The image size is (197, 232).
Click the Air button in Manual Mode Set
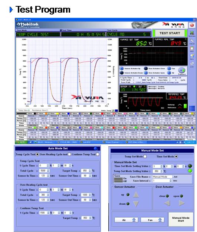(x=126, y=220)
